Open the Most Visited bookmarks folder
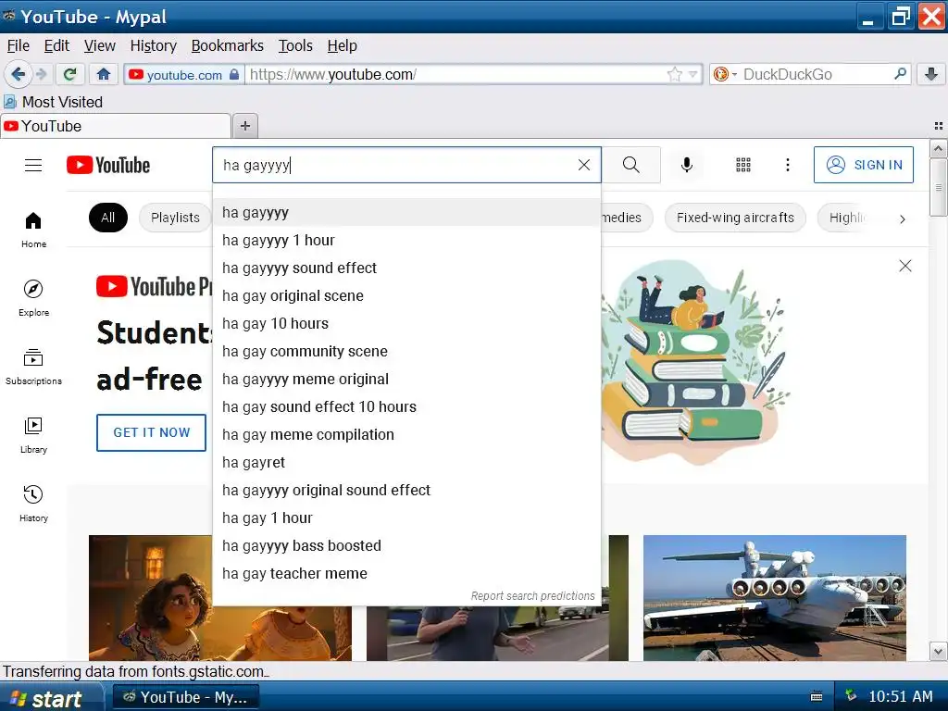 pyautogui.click(x=53, y=102)
